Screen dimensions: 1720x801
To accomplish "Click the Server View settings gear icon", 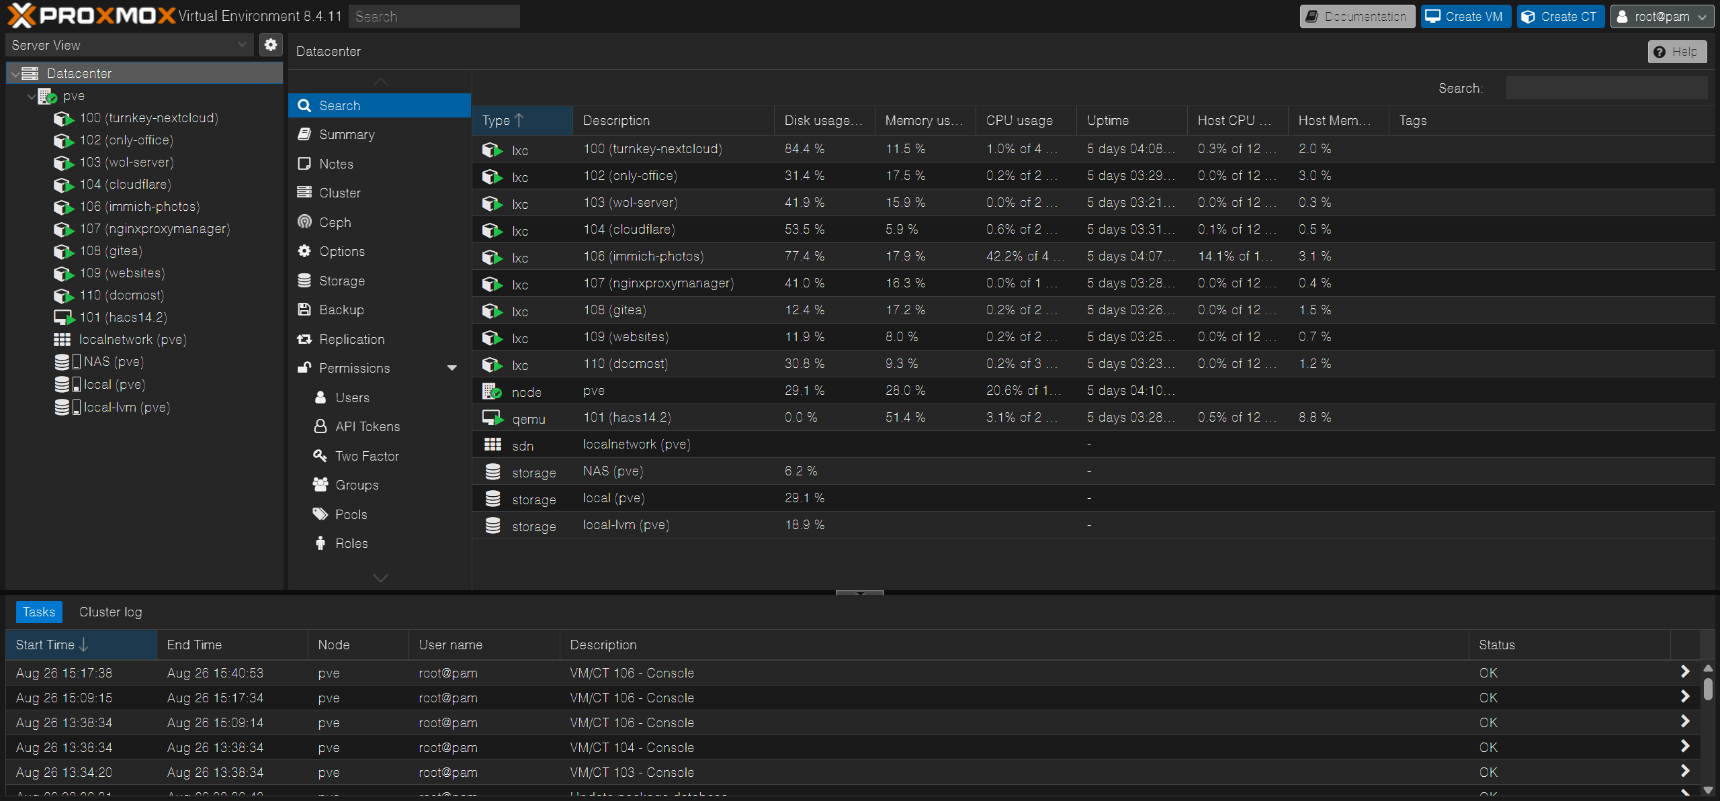I will point(270,45).
